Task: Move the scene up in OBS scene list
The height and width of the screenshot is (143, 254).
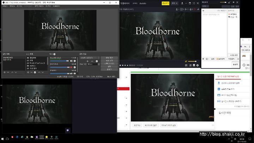Action: pos(12,72)
